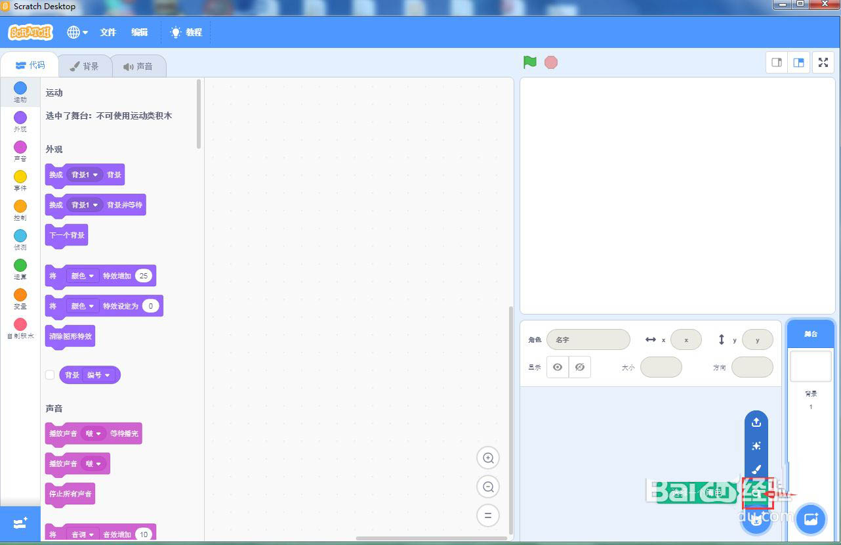Click the workspace vertical scrollbar
This screenshot has height=545, width=841.
pos(512,420)
